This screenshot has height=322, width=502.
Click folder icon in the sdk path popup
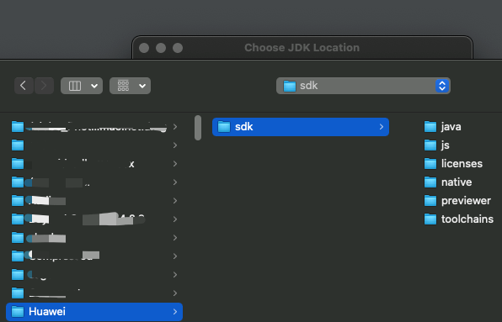(290, 86)
